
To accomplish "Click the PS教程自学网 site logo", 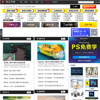I will (8, 2).
